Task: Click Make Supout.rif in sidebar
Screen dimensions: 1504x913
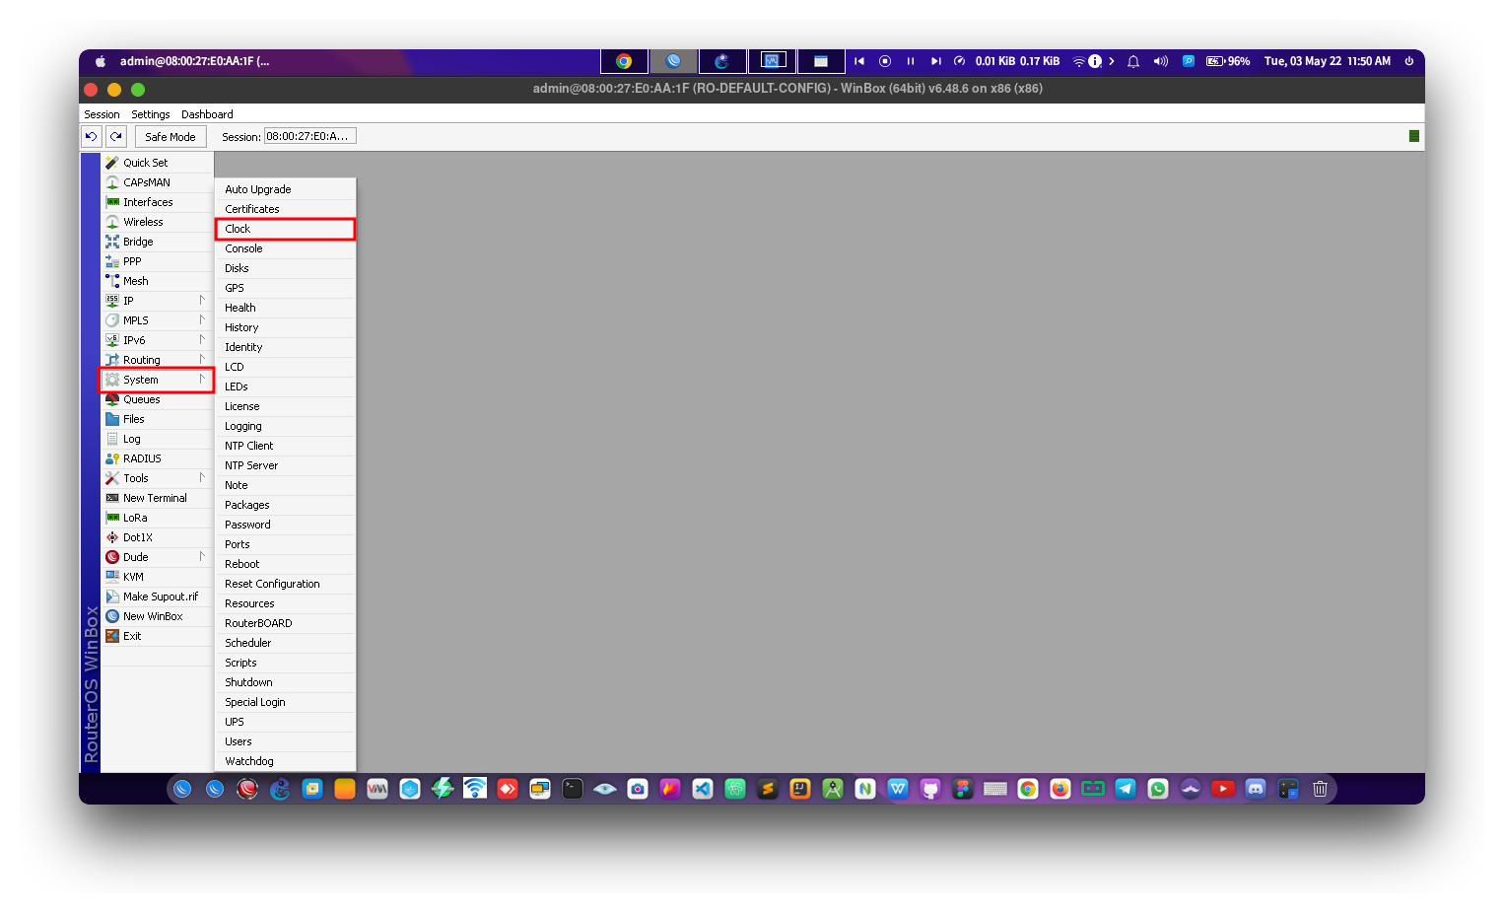Action: click(160, 597)
